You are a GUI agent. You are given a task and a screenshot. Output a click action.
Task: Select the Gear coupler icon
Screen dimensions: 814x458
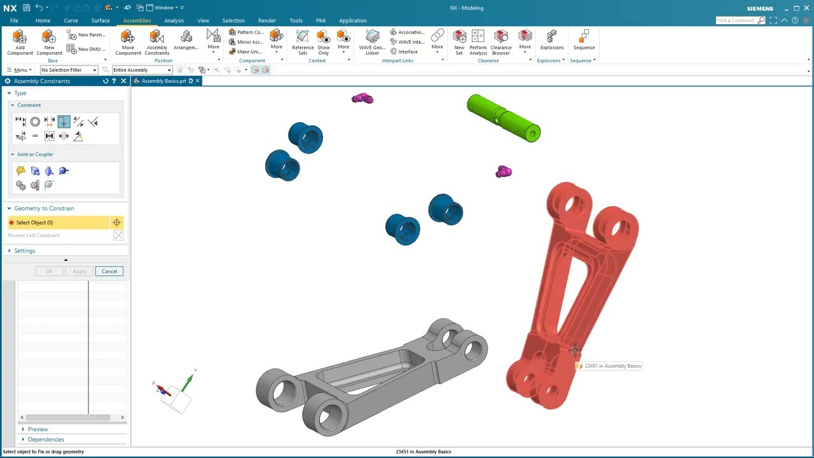[x=21, y=185]
